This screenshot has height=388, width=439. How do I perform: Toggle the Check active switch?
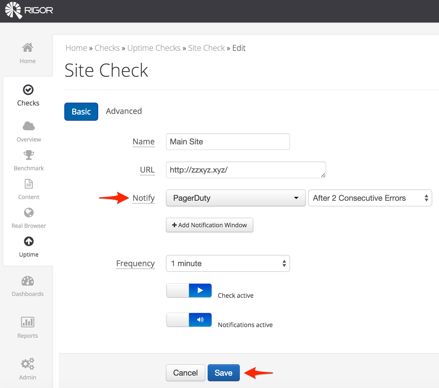tap(189, 290)
